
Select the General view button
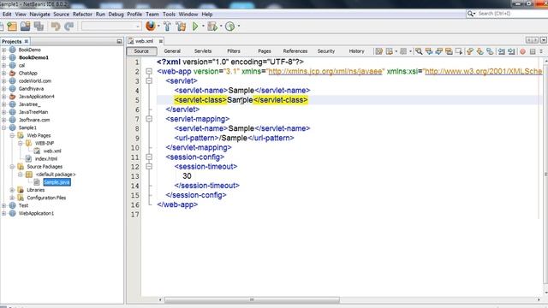[x=172, y=51]
